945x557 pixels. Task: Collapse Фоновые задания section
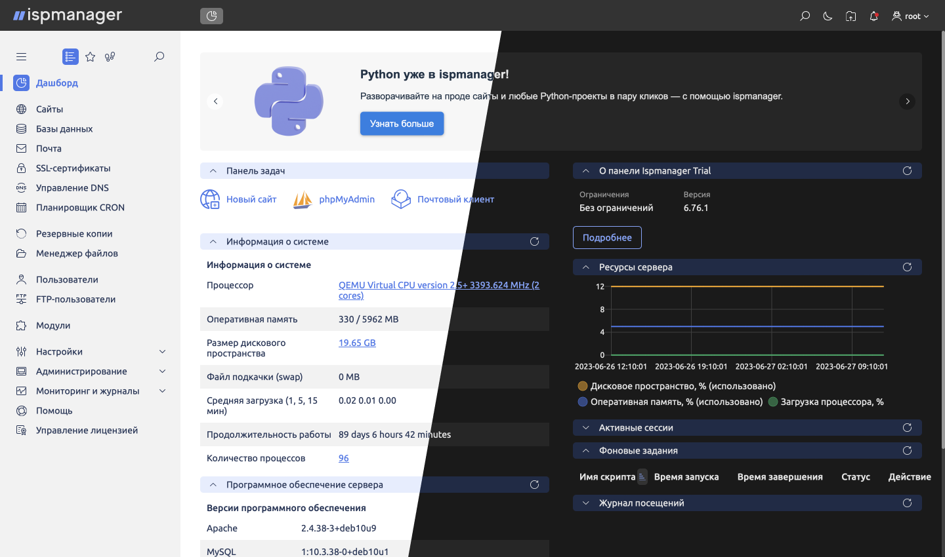point(585,451)
